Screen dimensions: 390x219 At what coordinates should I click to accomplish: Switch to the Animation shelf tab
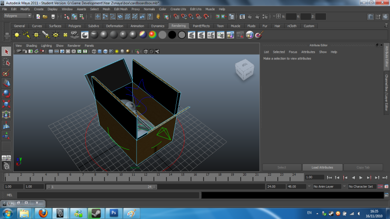[x=137, y=26]
